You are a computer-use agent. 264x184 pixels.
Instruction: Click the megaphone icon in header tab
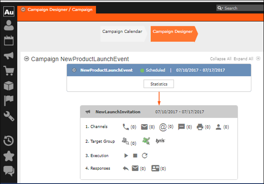(23, 9)
